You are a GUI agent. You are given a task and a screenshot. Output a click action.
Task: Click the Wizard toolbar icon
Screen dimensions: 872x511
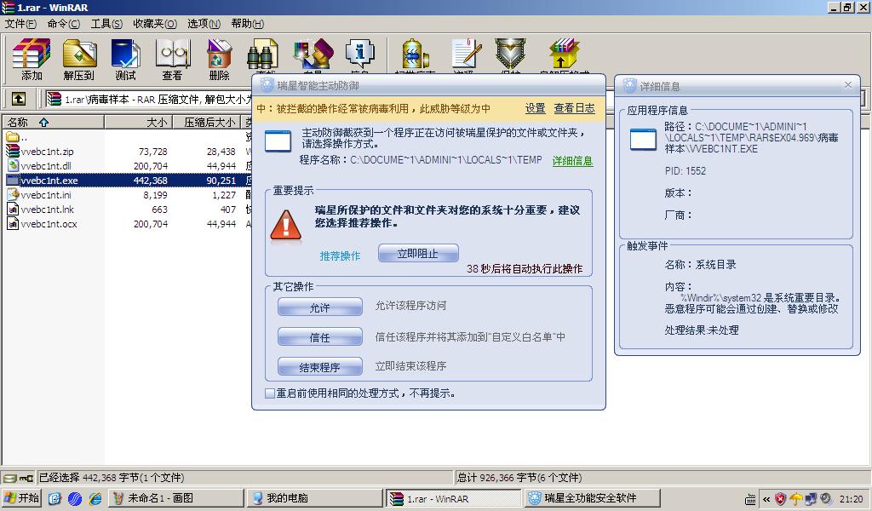[x=313, y=55]
